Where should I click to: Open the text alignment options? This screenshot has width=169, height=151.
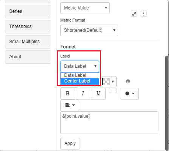pos(70,105)
